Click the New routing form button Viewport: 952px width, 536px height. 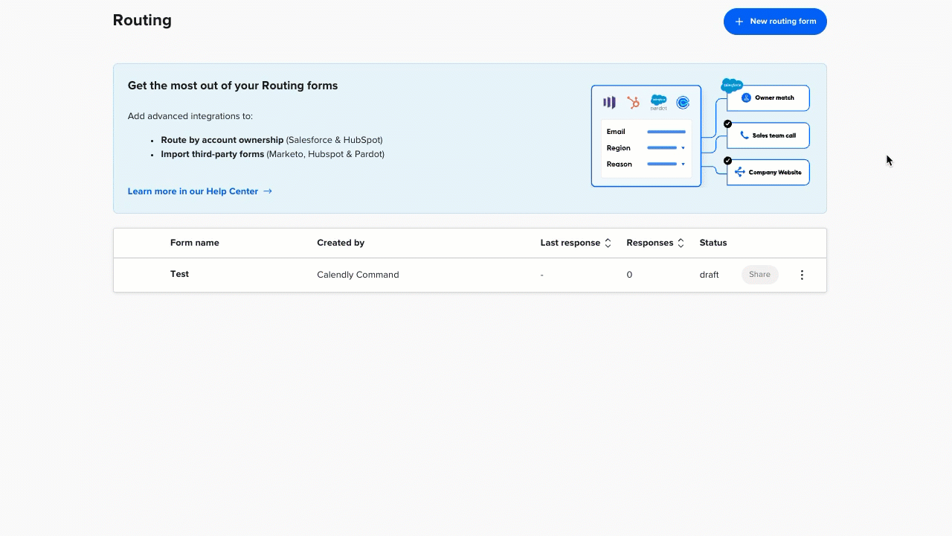pos(775,22)
